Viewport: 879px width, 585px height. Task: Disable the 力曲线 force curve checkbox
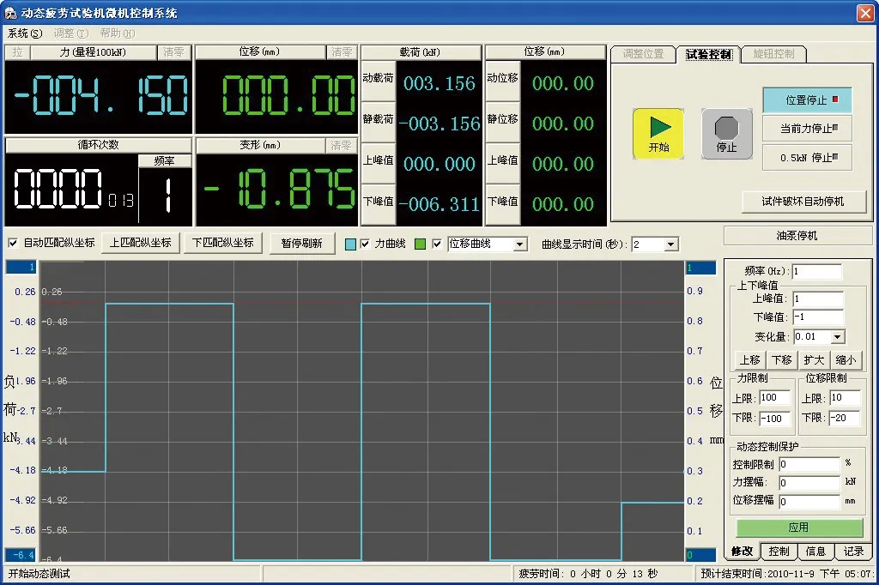pos(365,244)
